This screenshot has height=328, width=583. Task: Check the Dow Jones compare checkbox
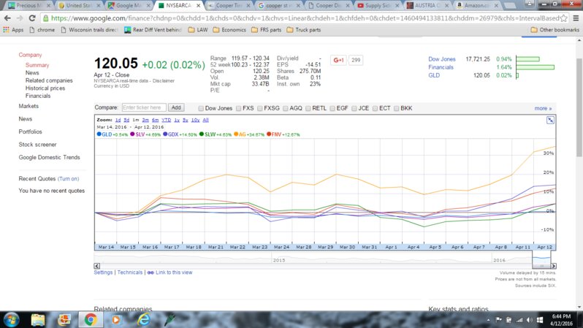[201, 109]
